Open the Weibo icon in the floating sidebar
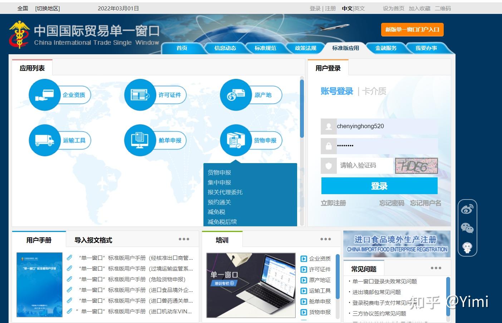Screen dimensions: 502x323 (467, 208)
